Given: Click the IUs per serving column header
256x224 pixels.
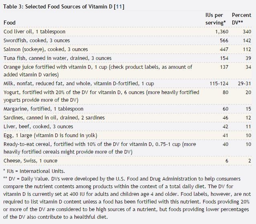Looking at the screenshot, I should click(x=216, y=19).
